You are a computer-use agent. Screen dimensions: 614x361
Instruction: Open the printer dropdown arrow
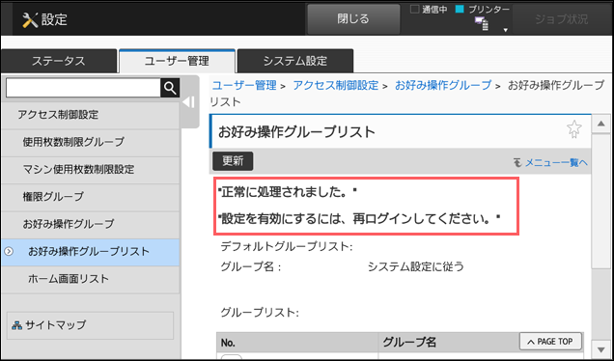coord(505,30)
